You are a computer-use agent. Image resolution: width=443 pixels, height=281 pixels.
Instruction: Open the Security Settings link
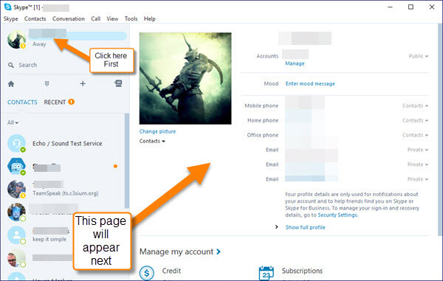coord(337,215)
